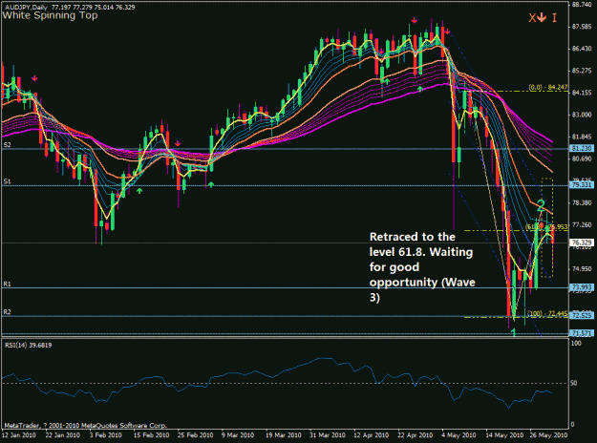This screenshot has width=597, height=443.
Task: Click the 83.000 price axis value
Action: click(582, 115)
